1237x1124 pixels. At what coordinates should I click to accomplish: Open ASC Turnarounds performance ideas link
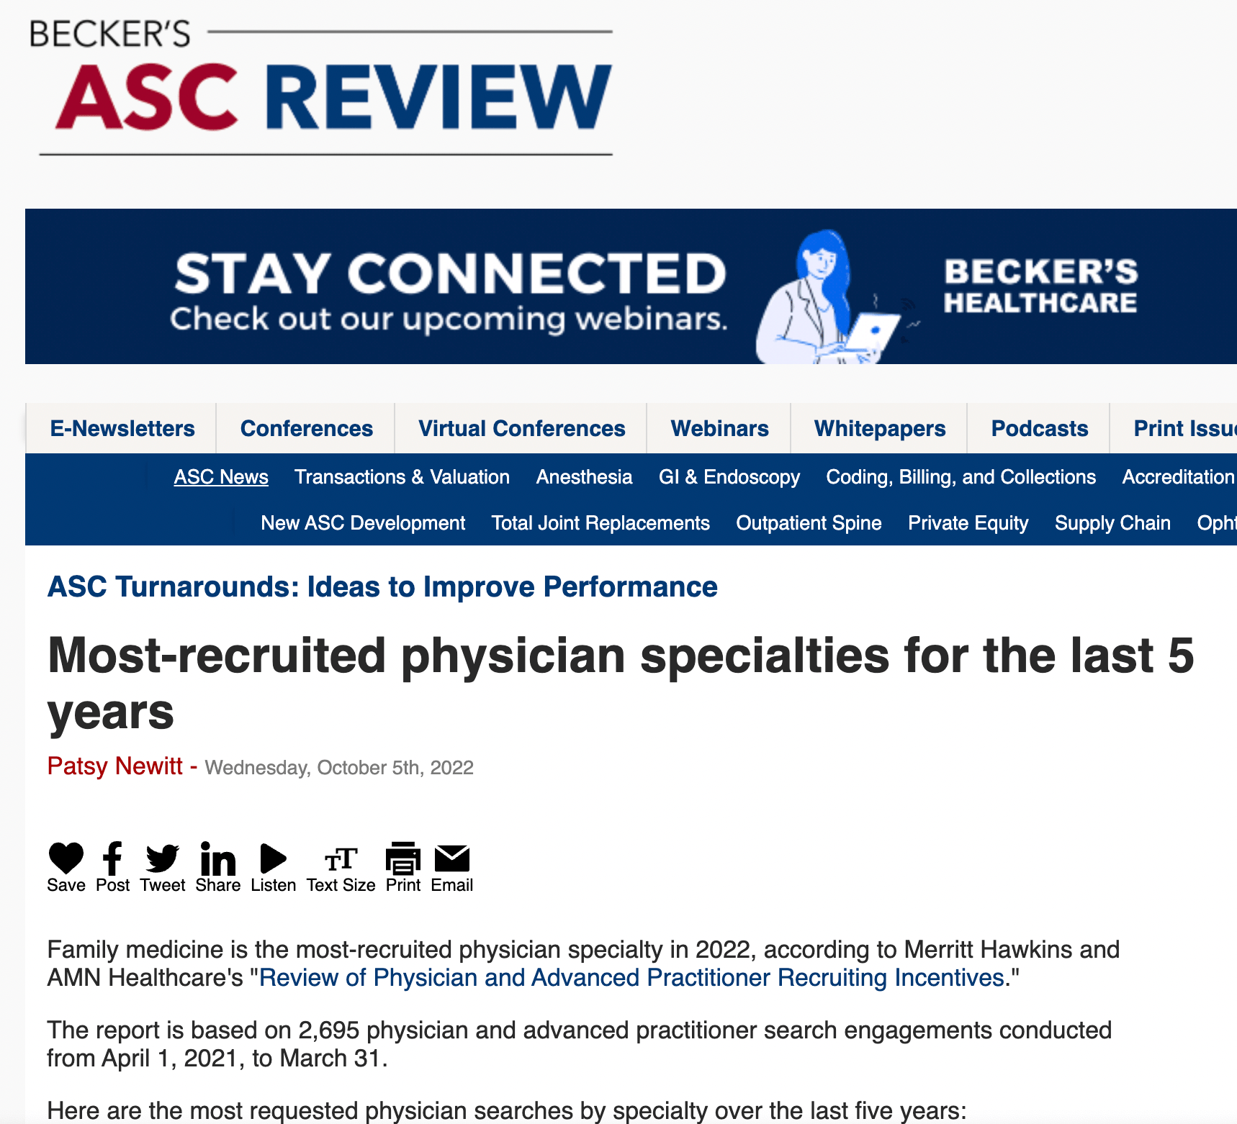pyautogui.click(x=382, y=587)
